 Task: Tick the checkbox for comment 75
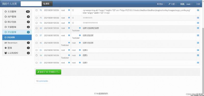coord(36,18)
